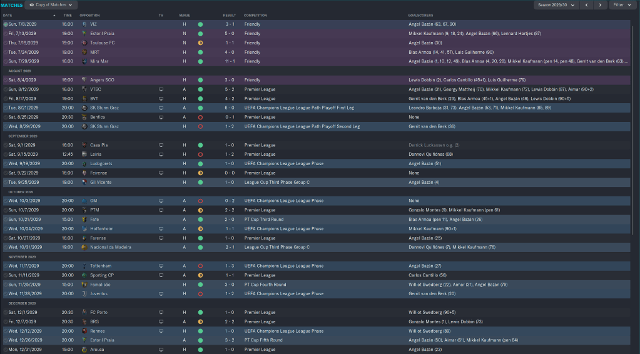Expand the Filter dropdown

coord(622,5)
